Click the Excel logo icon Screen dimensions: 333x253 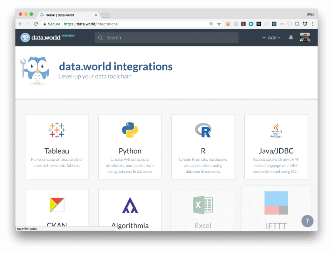(203, 205)
